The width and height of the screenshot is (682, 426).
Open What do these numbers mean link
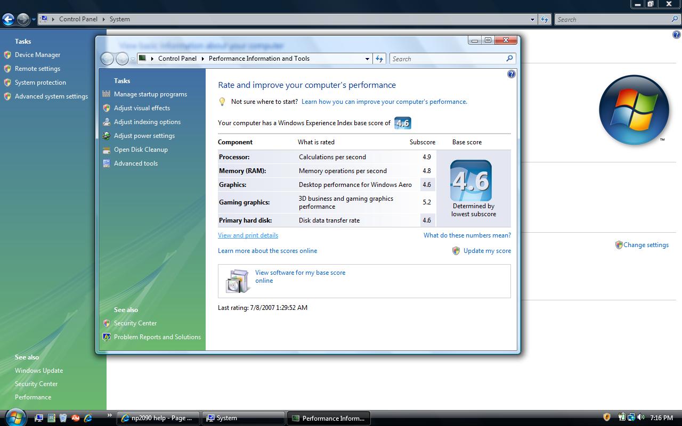click(x=467, y=235)
